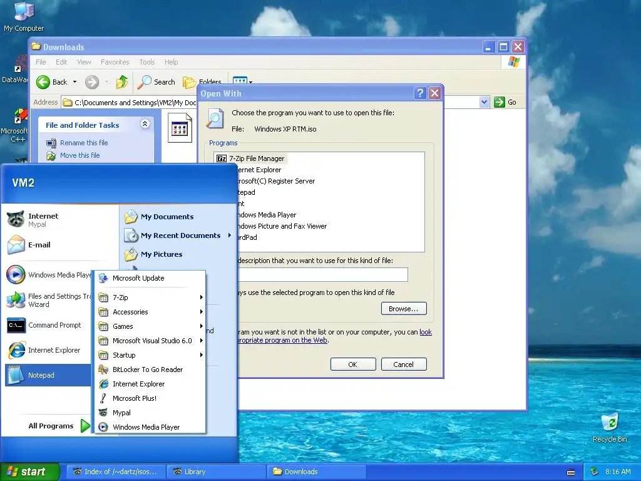Open View menu in Downloads window
Viewport: 641px width, 481px height.
click(84, 62)
